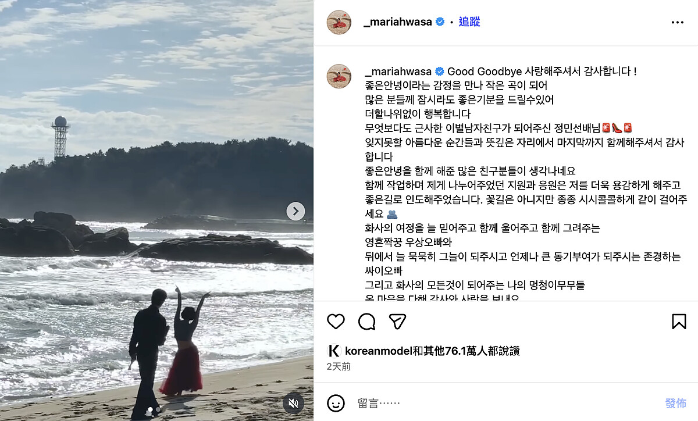This screenshot has height=421, width=698.
Task: View the list of 其他76.1萬人 likers
Action: point(460,351)
